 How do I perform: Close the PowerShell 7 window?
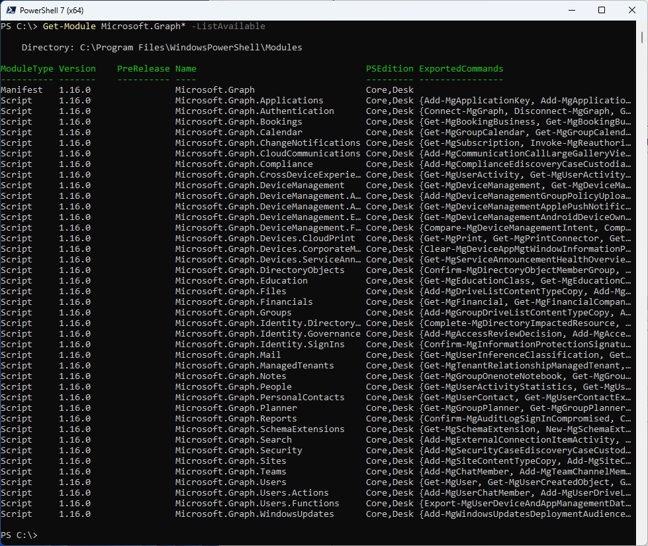click(x=632, y=10)
